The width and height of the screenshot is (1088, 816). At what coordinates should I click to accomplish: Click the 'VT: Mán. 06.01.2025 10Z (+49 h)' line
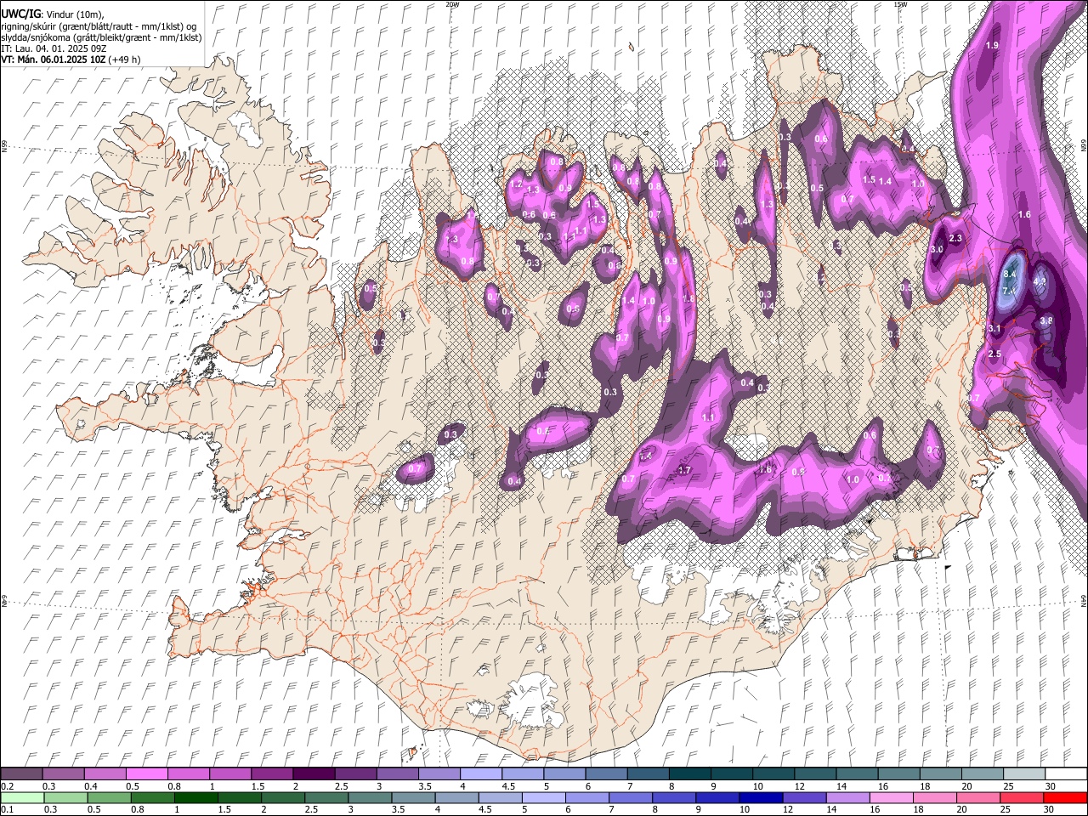tap(71, 59)
